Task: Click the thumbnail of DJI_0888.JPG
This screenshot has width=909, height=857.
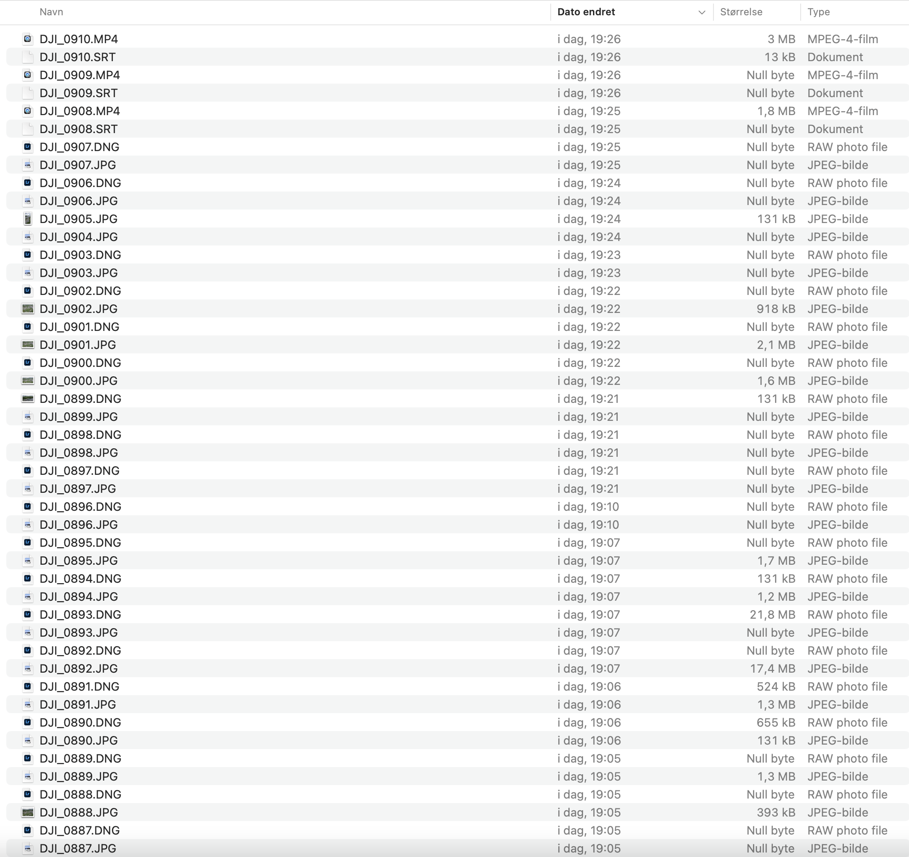Action: pos(28,812)
